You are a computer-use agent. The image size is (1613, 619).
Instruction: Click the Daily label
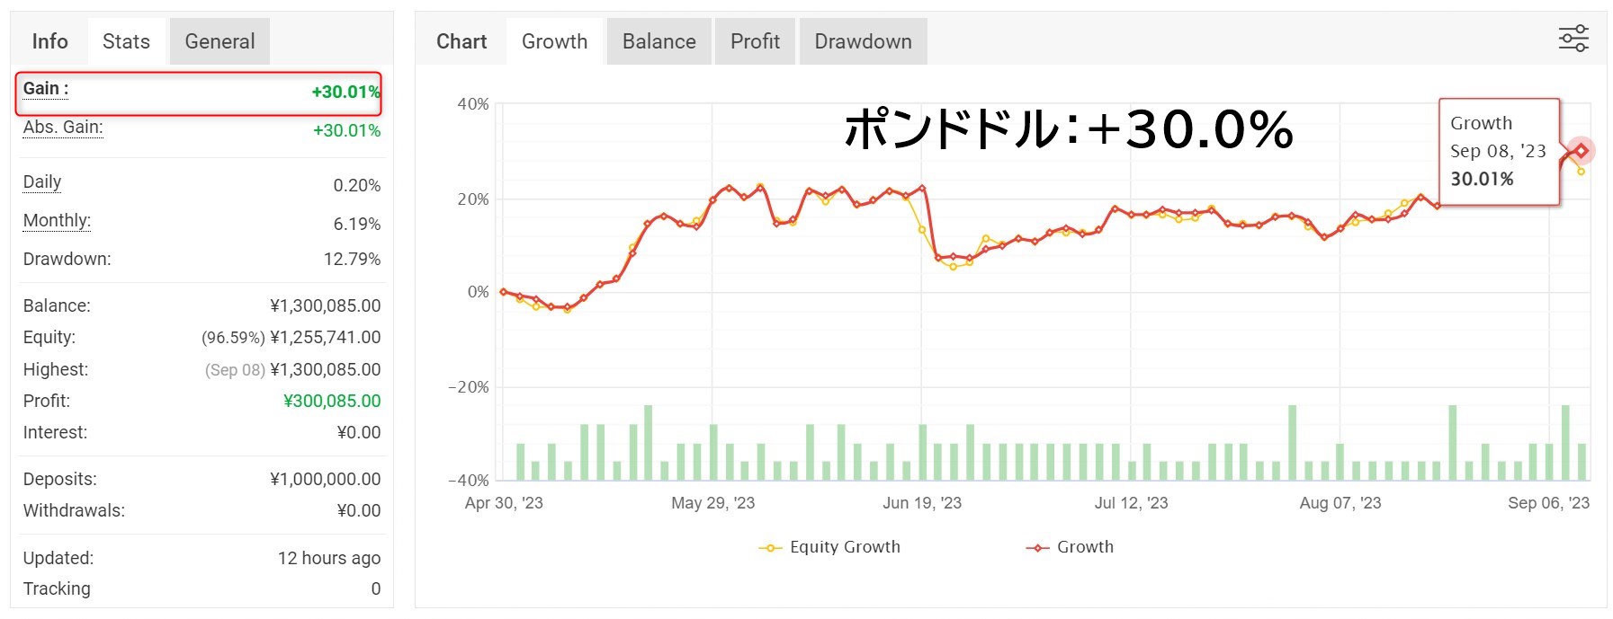point(42,182)
